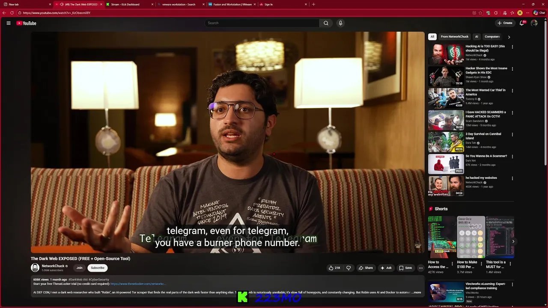The width and height of the screenshot is (548, 308).
Task: Click the Shorts section heading
Action: point(441,209)
